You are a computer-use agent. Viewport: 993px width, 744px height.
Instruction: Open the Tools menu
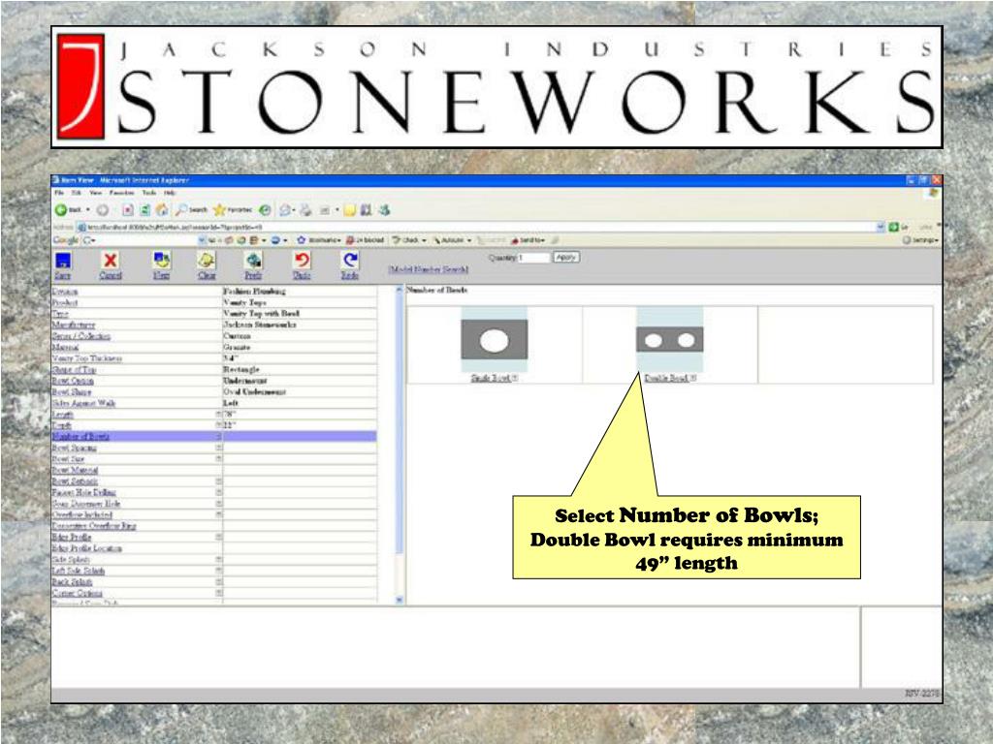pos(148,193)
